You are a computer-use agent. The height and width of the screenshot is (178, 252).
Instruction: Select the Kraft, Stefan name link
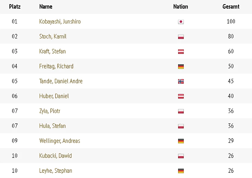click(52, 51)
